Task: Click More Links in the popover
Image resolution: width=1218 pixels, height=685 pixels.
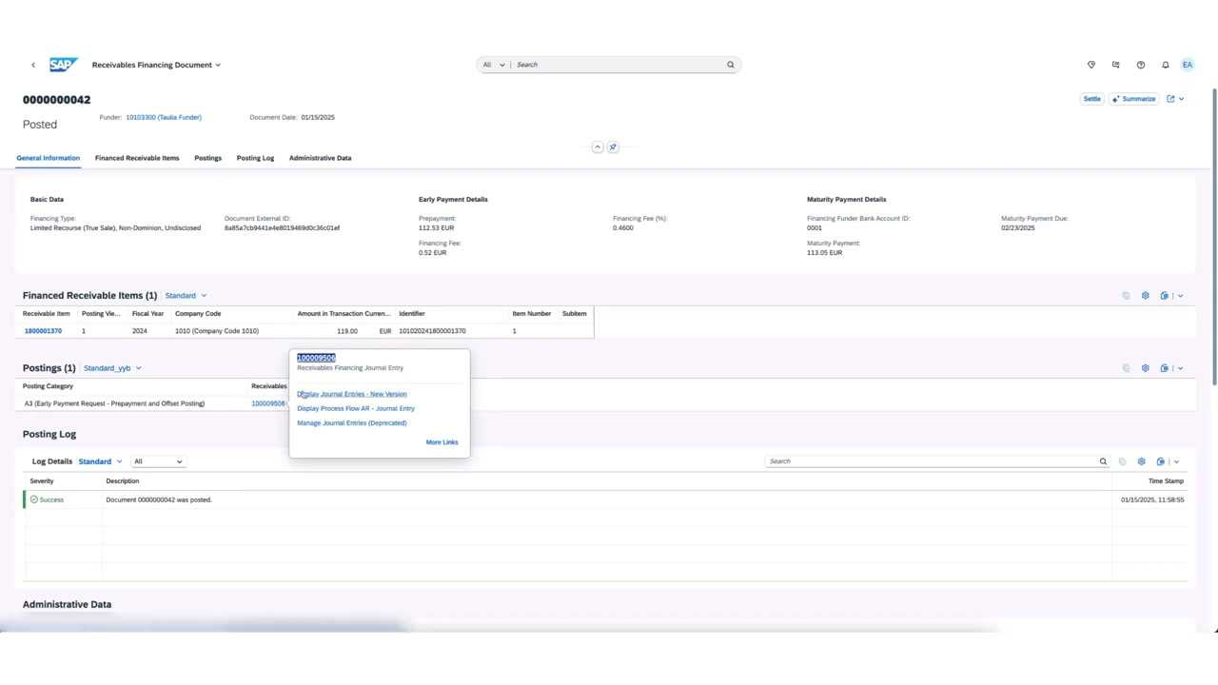Action: 442,442
